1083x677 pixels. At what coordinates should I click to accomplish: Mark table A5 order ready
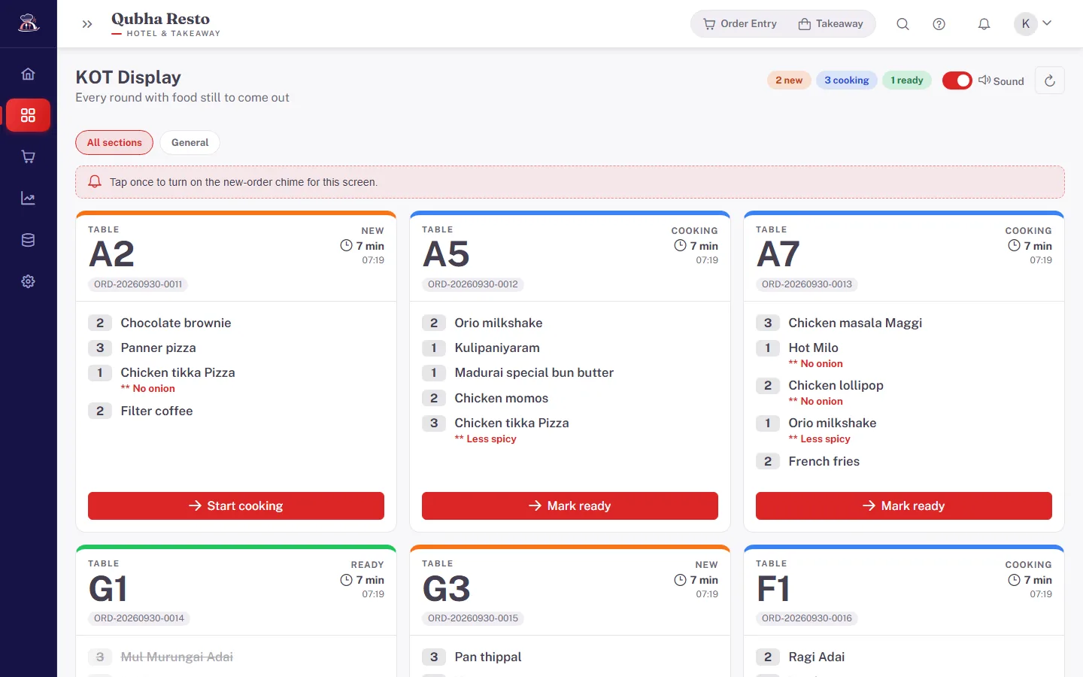[x=570, y=505]
